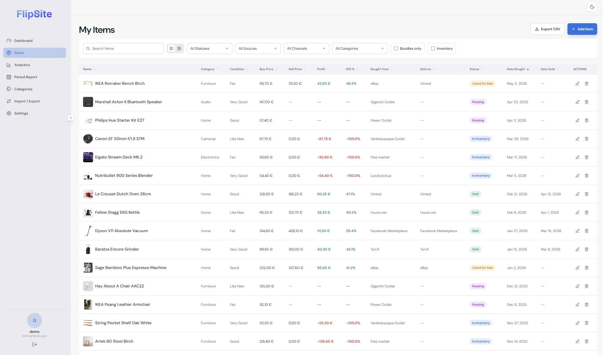Click the FlipSite logo
The image size is (603, 355).
(x=34, y=14)
